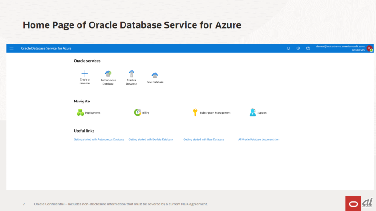Open the hamburger navigation menu

(11, 48)
